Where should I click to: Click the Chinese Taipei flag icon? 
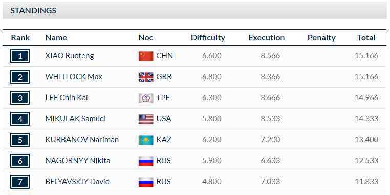click(x=146, y=98)
